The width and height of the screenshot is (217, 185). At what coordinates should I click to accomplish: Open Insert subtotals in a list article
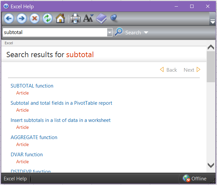[x=61, y=120]
